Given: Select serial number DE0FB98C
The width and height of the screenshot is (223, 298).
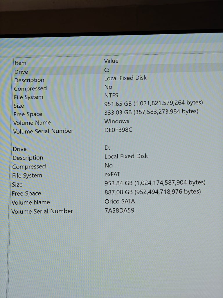Looking at the screenshot, I should click(x=118, y=130).
